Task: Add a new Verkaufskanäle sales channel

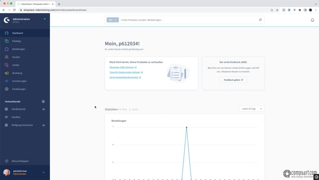Action: pos(43,101)
